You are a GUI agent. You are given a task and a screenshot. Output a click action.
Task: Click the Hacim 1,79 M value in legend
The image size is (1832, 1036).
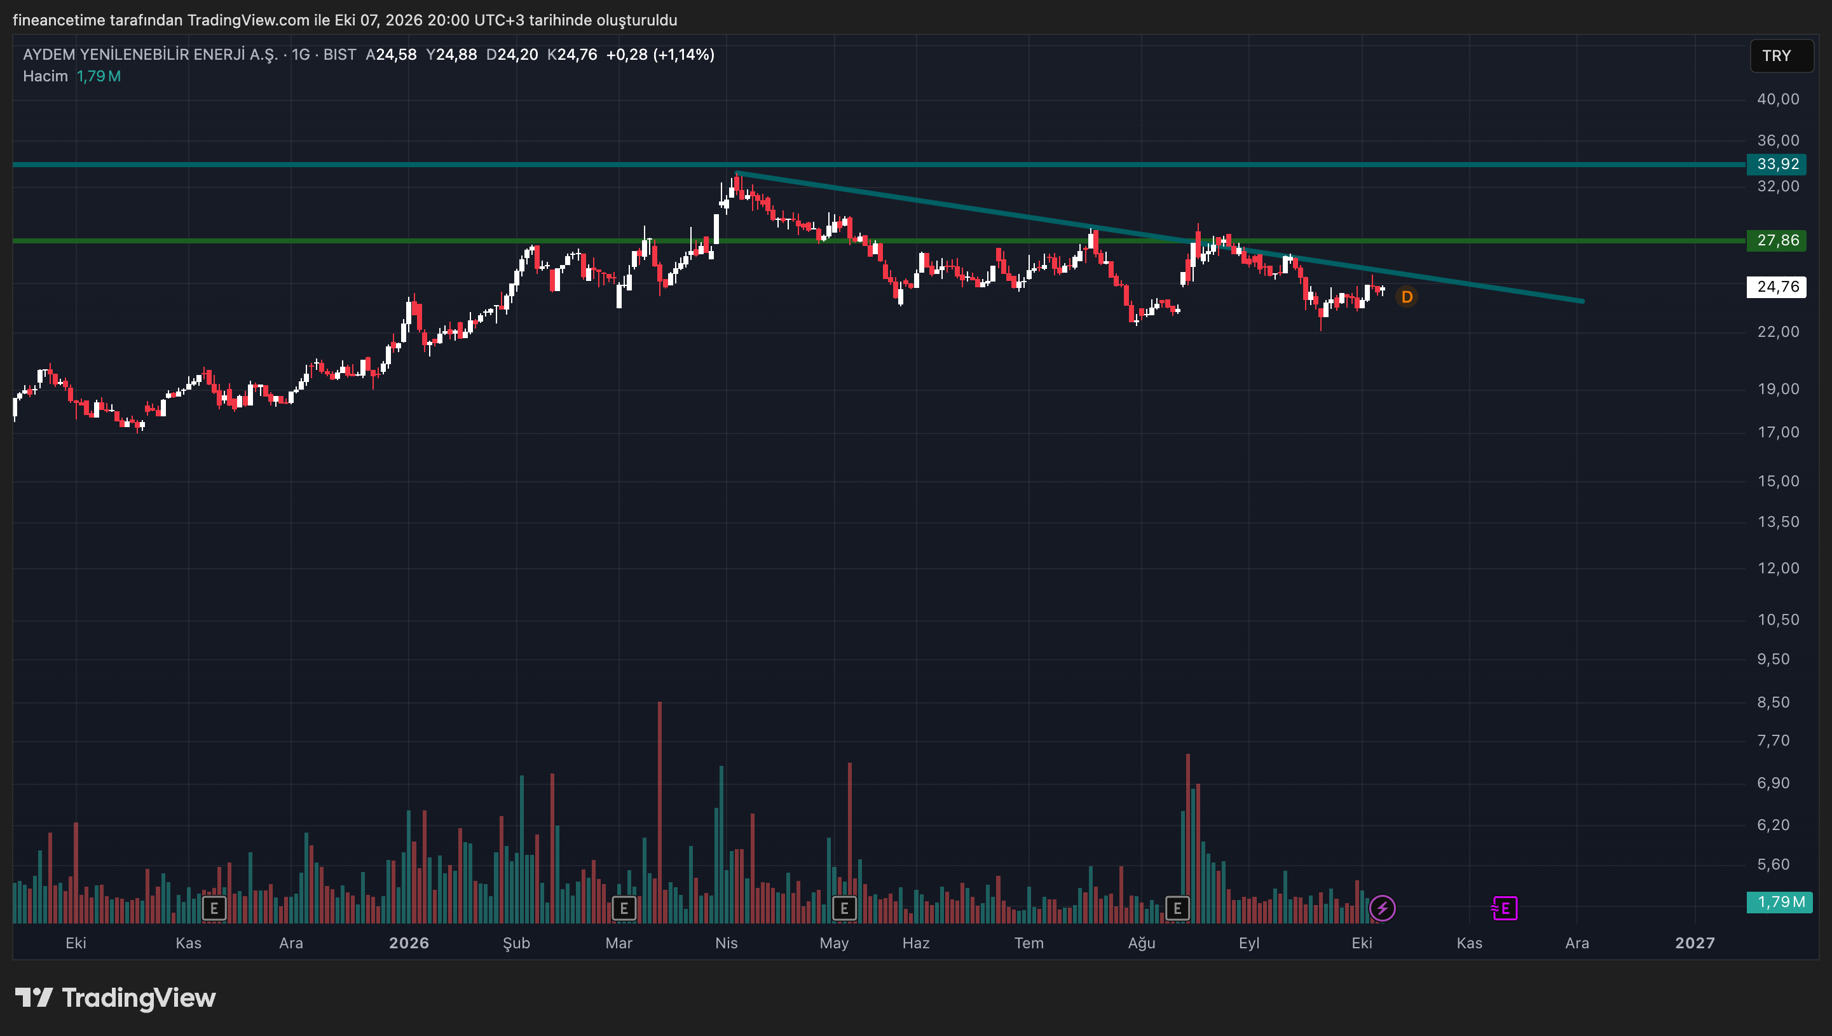tap(99, 76)
